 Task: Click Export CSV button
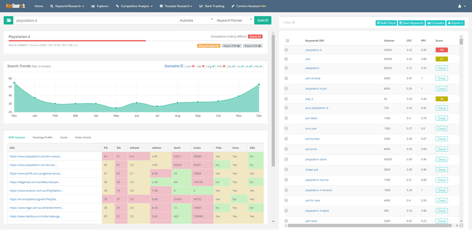(253, 46)
